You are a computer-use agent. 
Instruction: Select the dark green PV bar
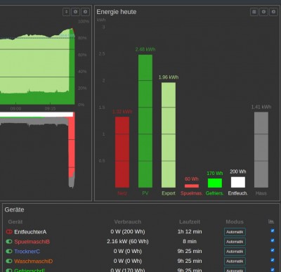(x=145, y=121)
